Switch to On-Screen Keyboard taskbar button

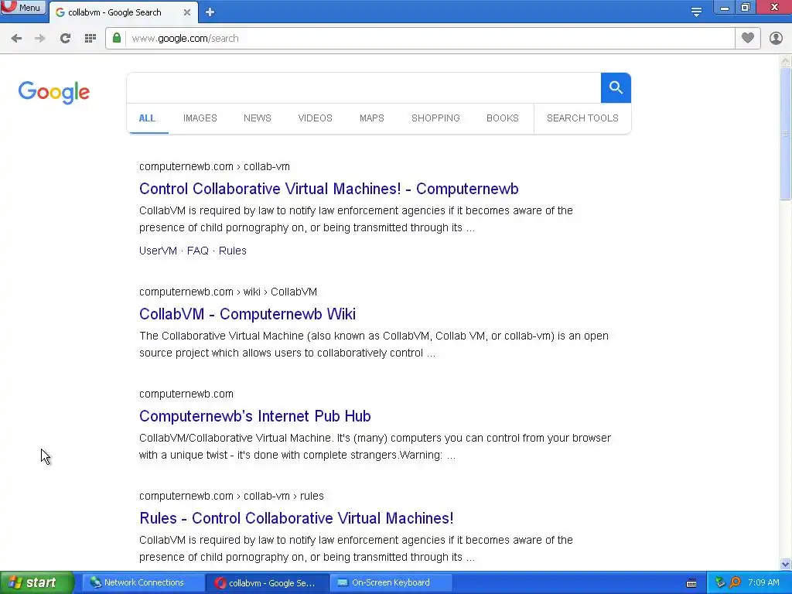pyautogui.click(x=391, y=583)
